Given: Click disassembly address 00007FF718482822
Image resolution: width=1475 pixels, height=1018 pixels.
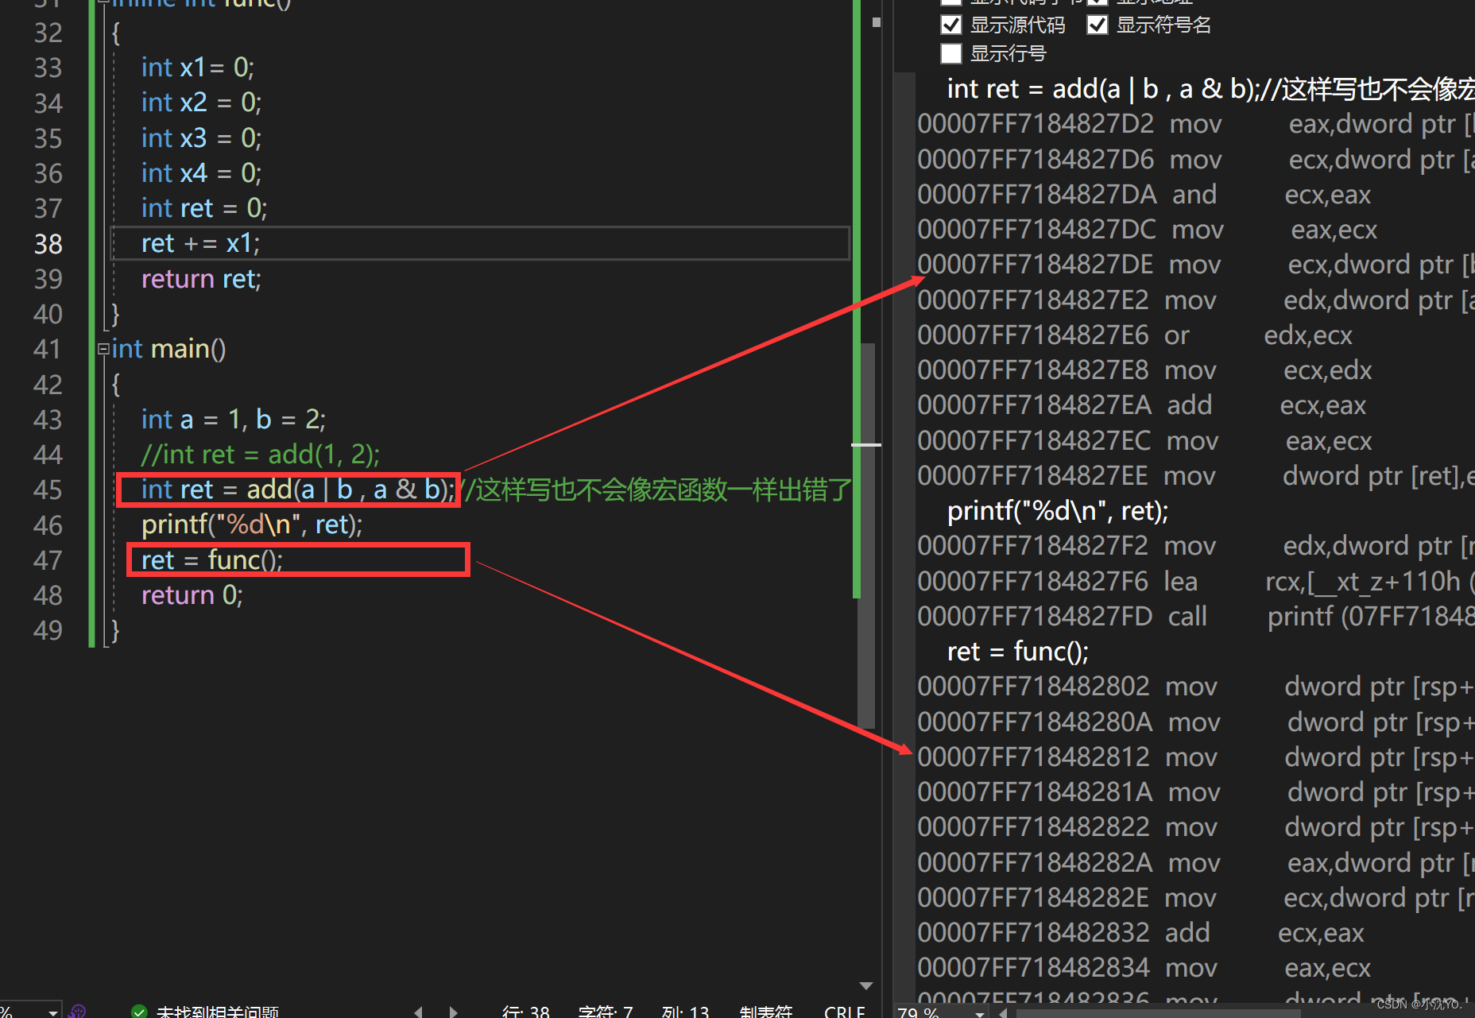Looking at the screenshot, I should (1033, 827).
